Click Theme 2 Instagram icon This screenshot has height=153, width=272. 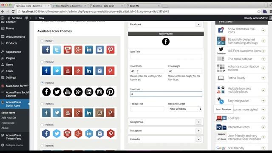pyautogui.click(x=99, y=71)
